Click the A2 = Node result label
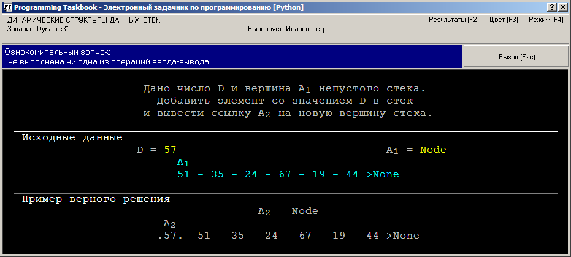The image size is (571, 257). click(x=288, y=211)
